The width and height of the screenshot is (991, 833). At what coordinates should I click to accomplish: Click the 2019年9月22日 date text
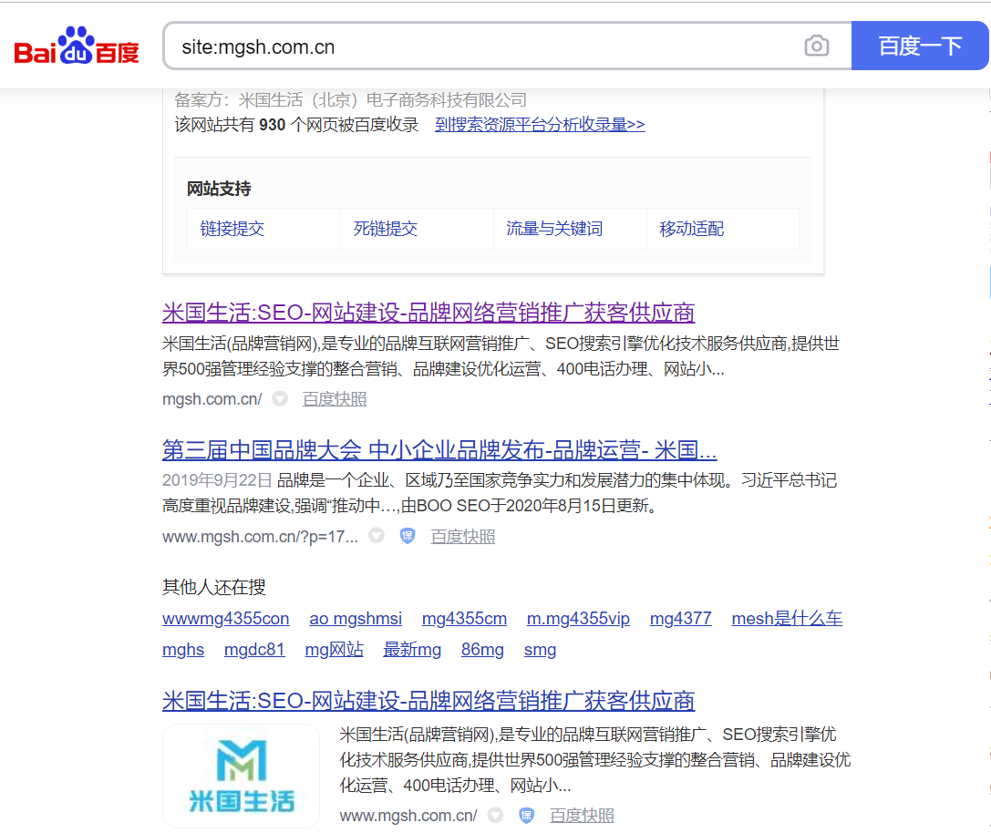pos(217,480)
